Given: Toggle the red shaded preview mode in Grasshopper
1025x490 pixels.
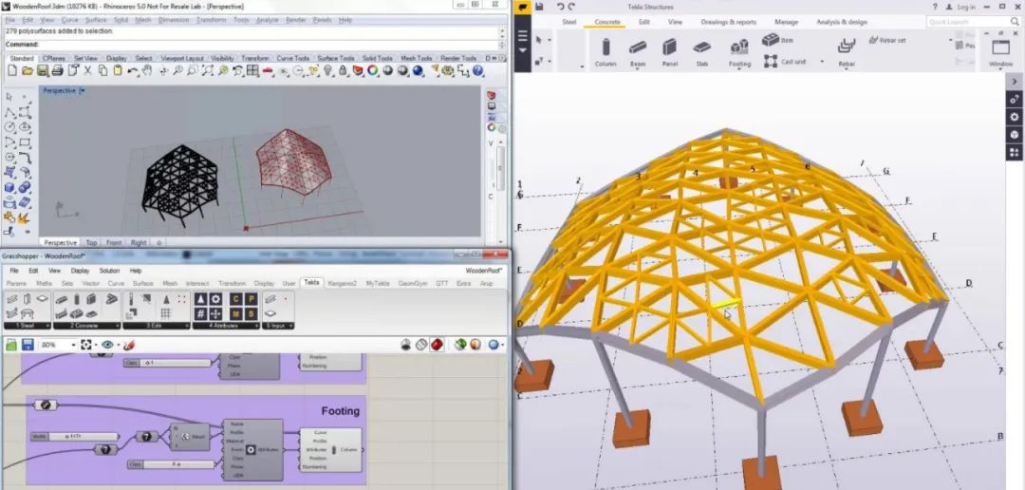Looking at the screenshot, I should (x=436, y=345).
